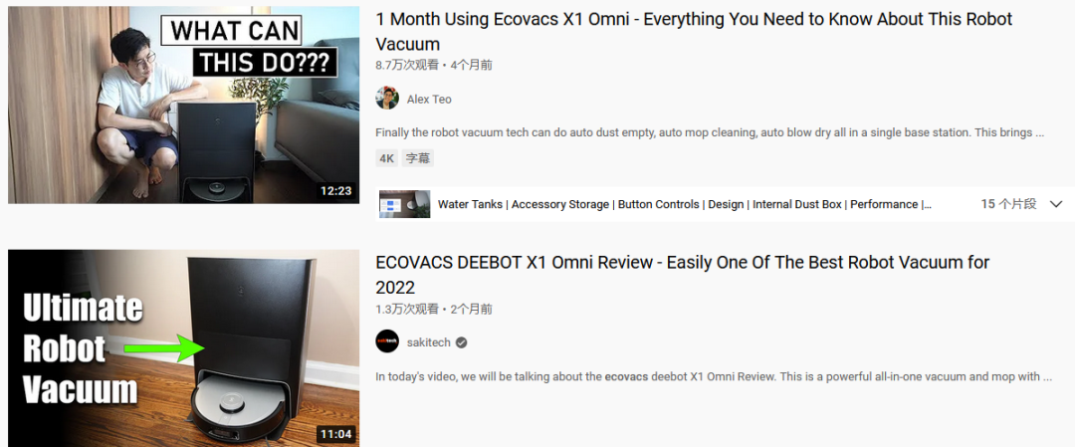Open ECOVACS DEEBOT X1 Omni Review title
This screenshot has width=1075, height=447.
tap(682, 274)
